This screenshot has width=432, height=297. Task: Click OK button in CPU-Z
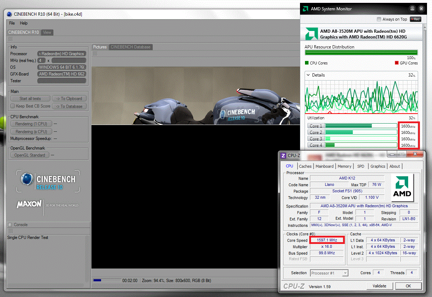click(x=408, y=286)
